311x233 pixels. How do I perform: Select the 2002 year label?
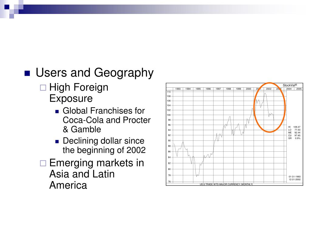(x=269, y=89)
